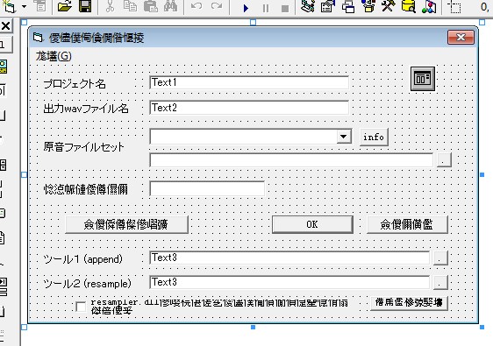493x346 pixels.
Task: Click the form's bottom-right sizing handle
Action: [x=482, y=327]
